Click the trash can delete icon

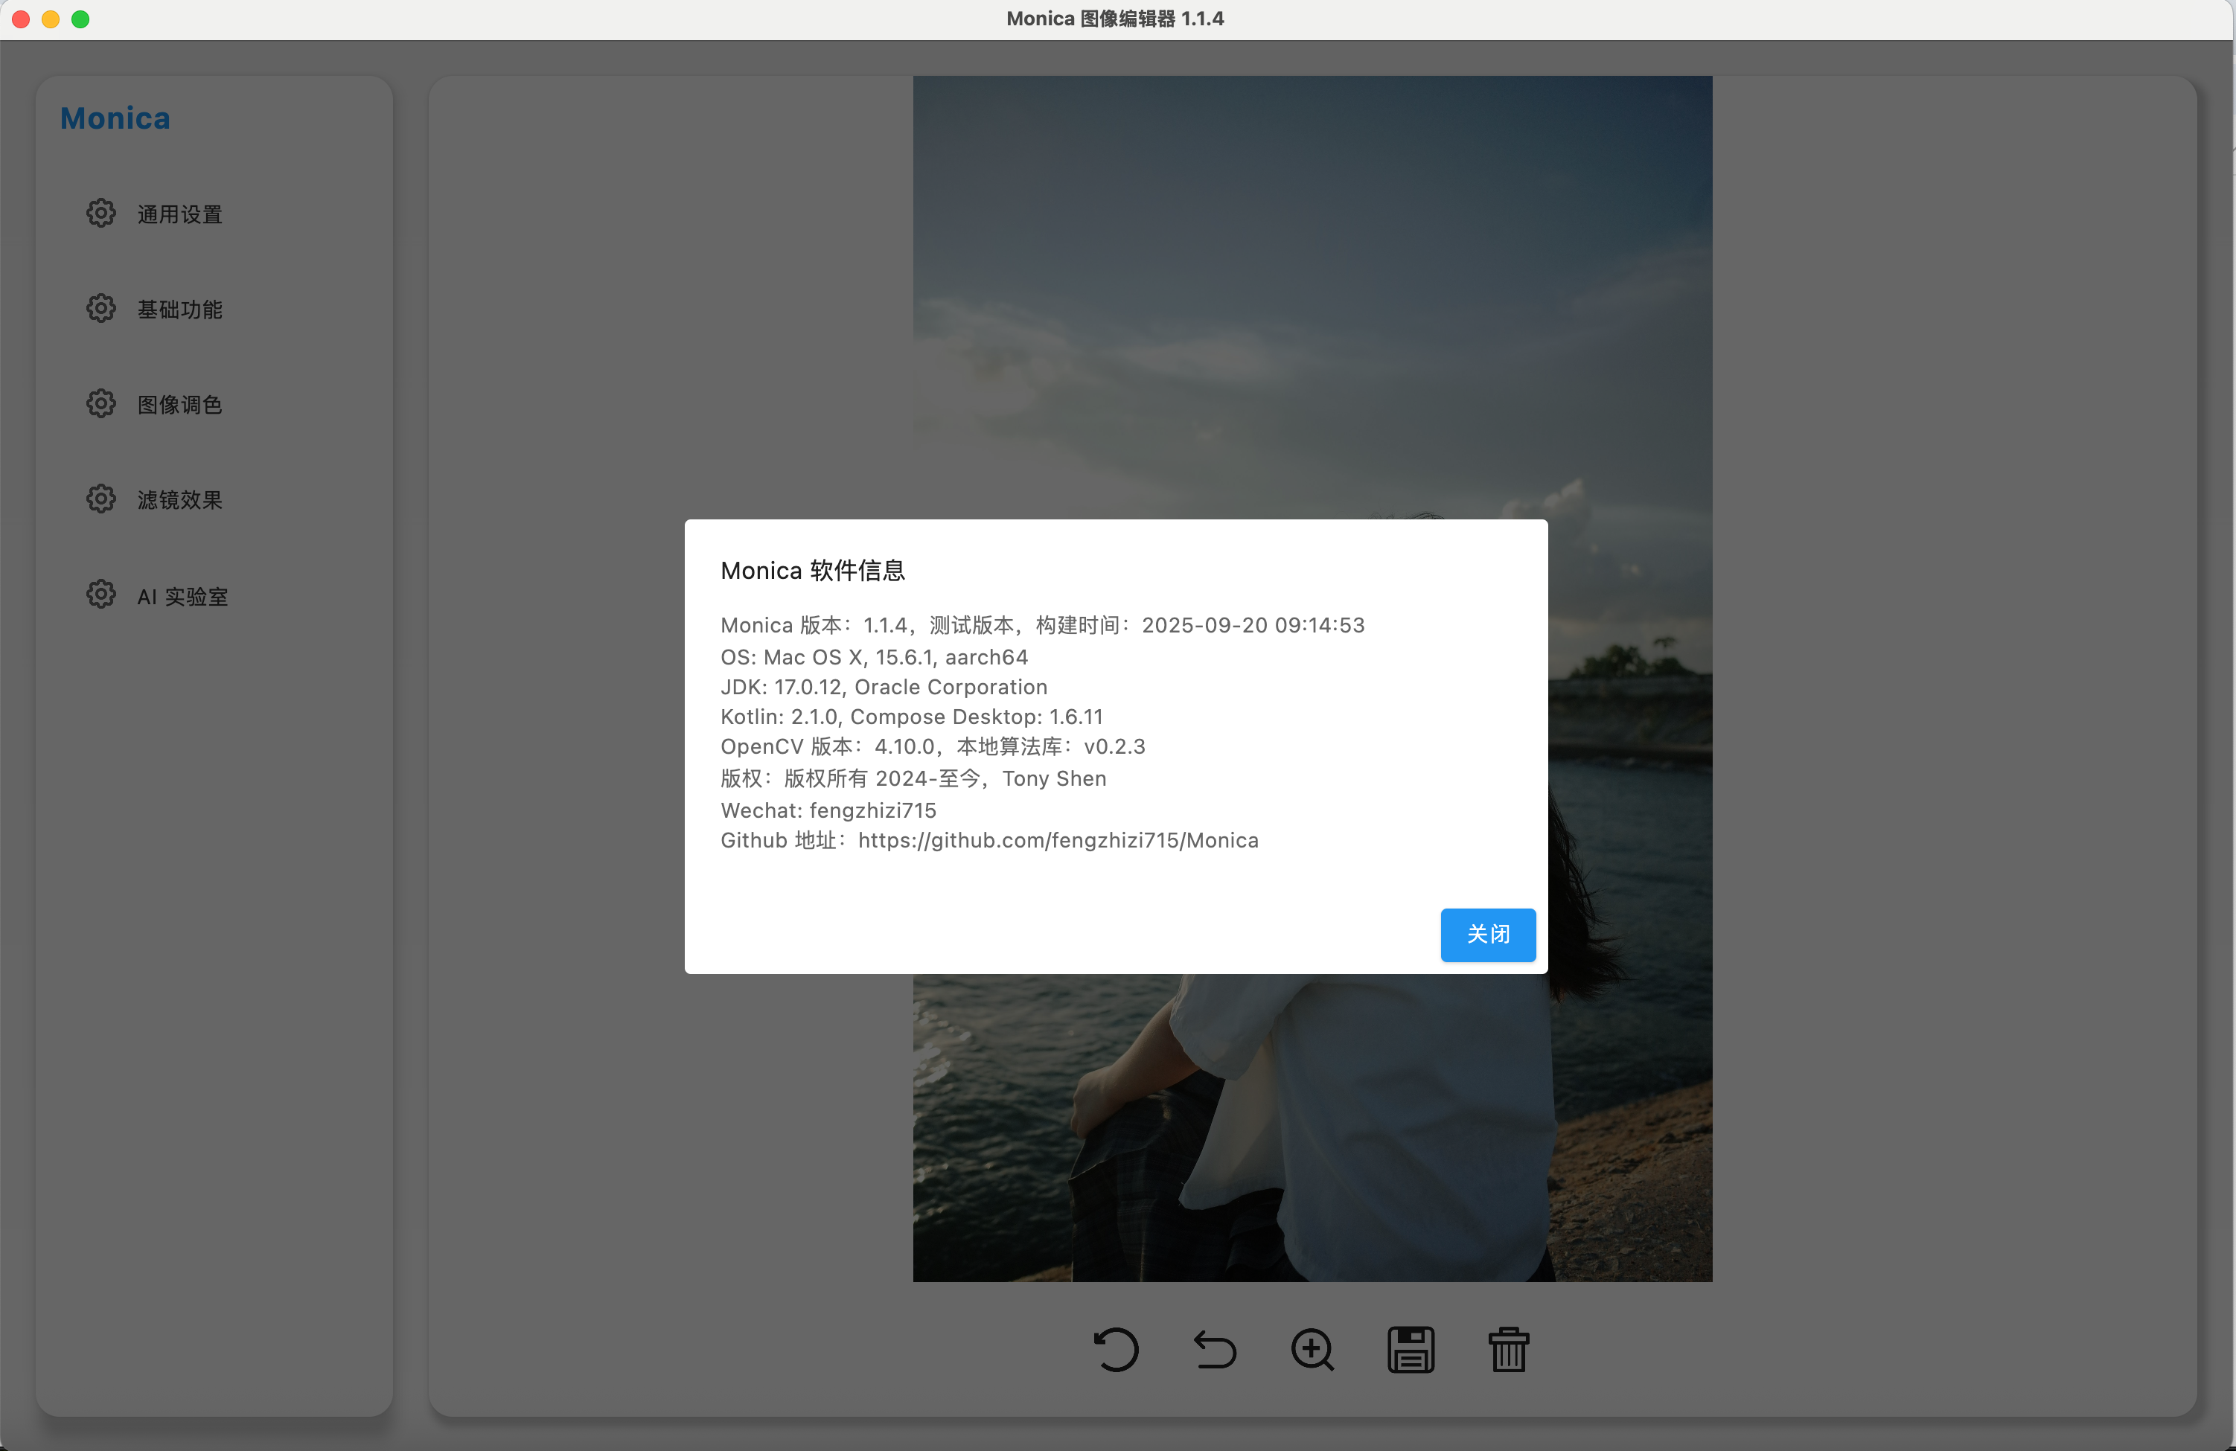pyautogui.click(x=1509, y=1351)
